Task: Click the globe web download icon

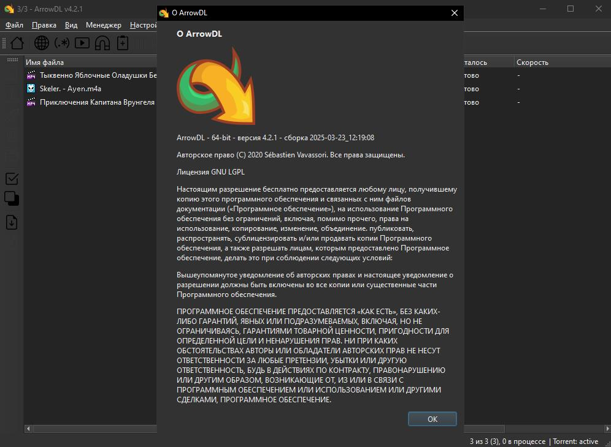Action: [x=42, y=43]
